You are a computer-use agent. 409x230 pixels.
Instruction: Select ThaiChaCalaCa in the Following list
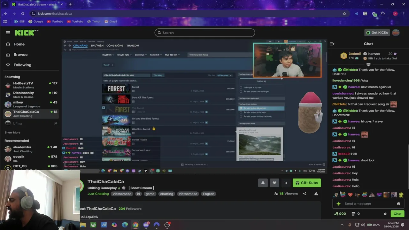pyautogui.click(x=31, y=114)
